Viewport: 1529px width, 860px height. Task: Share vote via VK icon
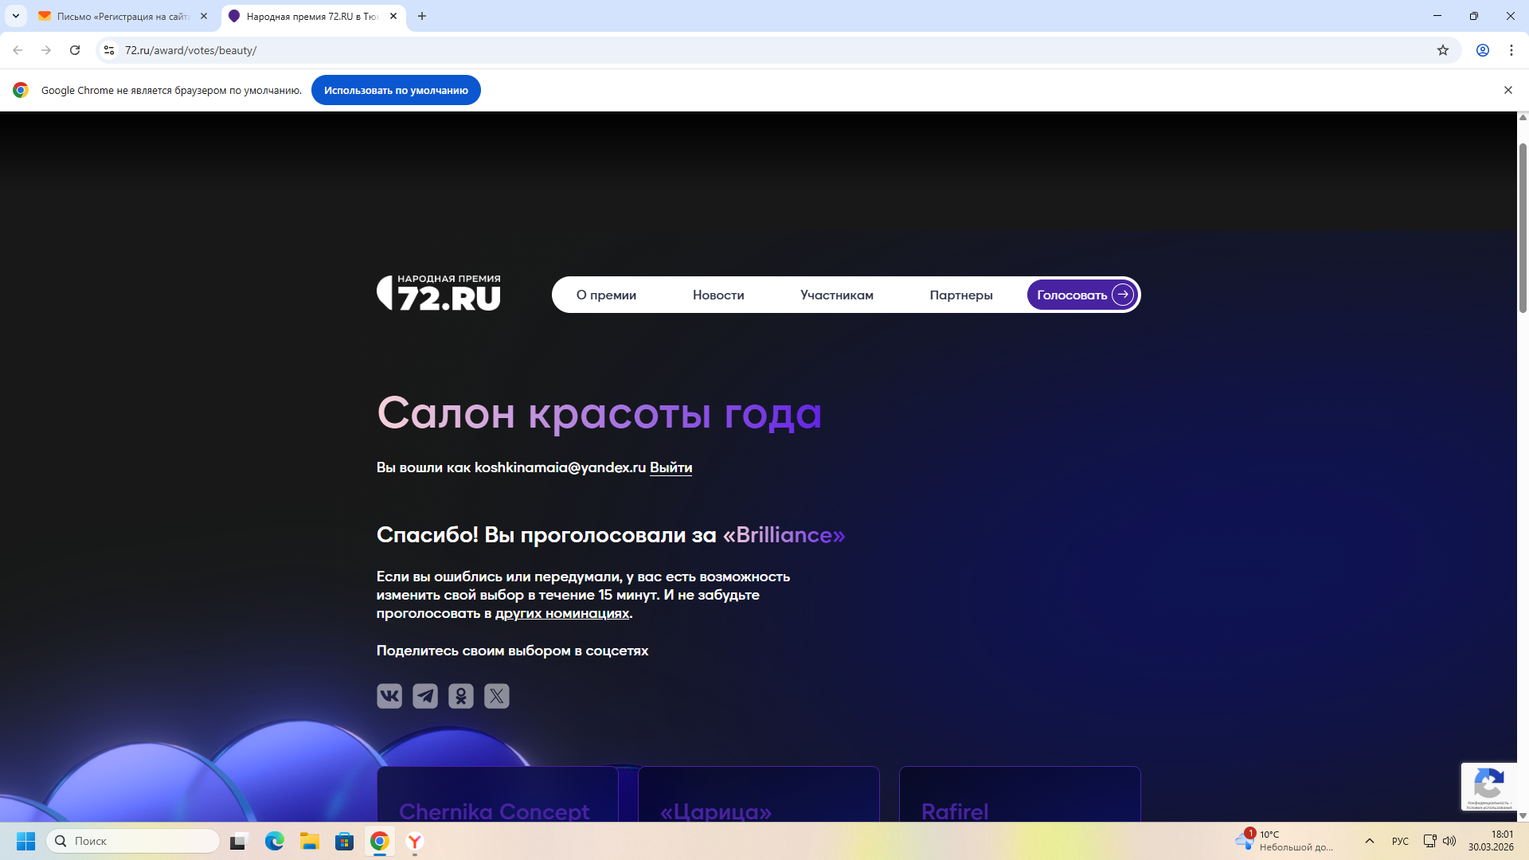(389, 696)
